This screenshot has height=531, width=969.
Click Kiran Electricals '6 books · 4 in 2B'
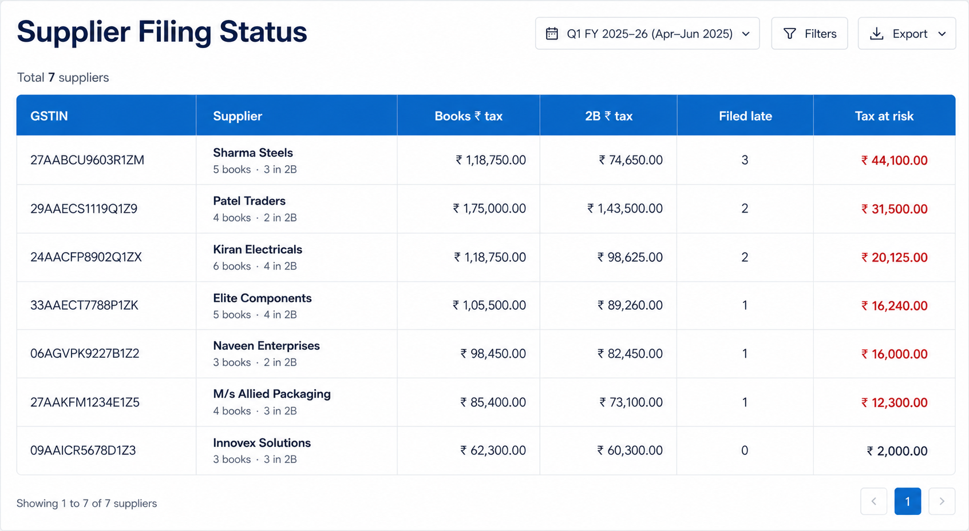pos(255,266)
